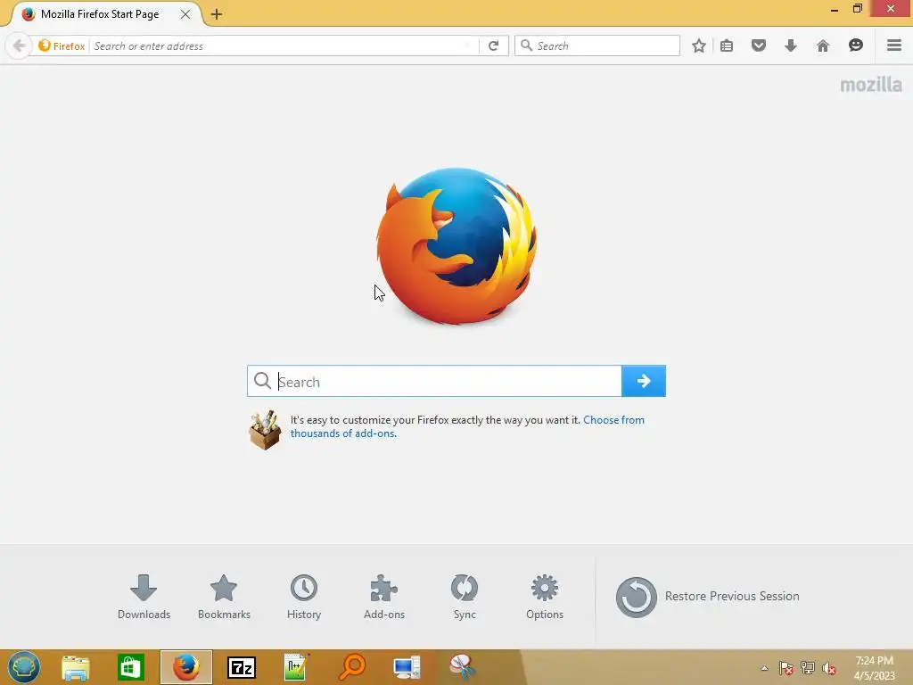Show hidden system tray icons
913x685 pixels.
click(764, 668)
